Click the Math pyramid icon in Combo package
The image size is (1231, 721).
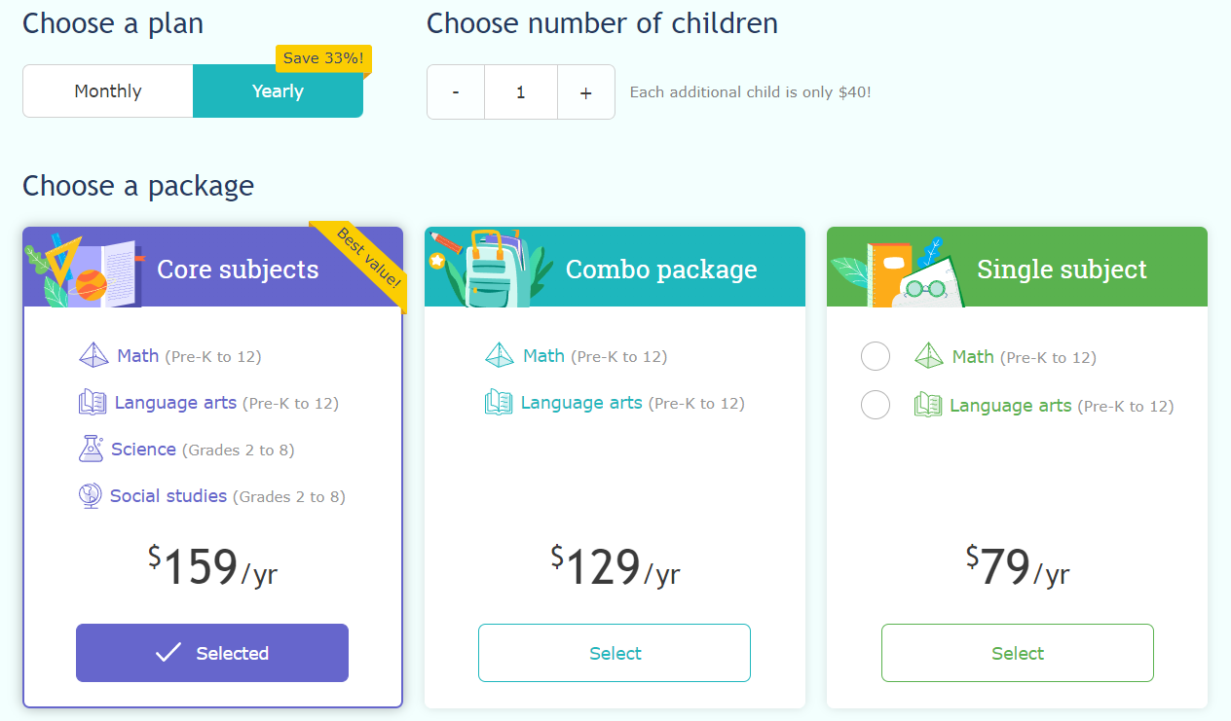pyautogui.click(x=500, y=355)
